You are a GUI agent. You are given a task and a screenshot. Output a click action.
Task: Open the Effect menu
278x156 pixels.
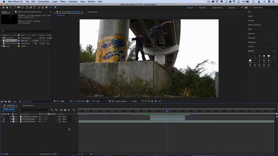[63, 2]
